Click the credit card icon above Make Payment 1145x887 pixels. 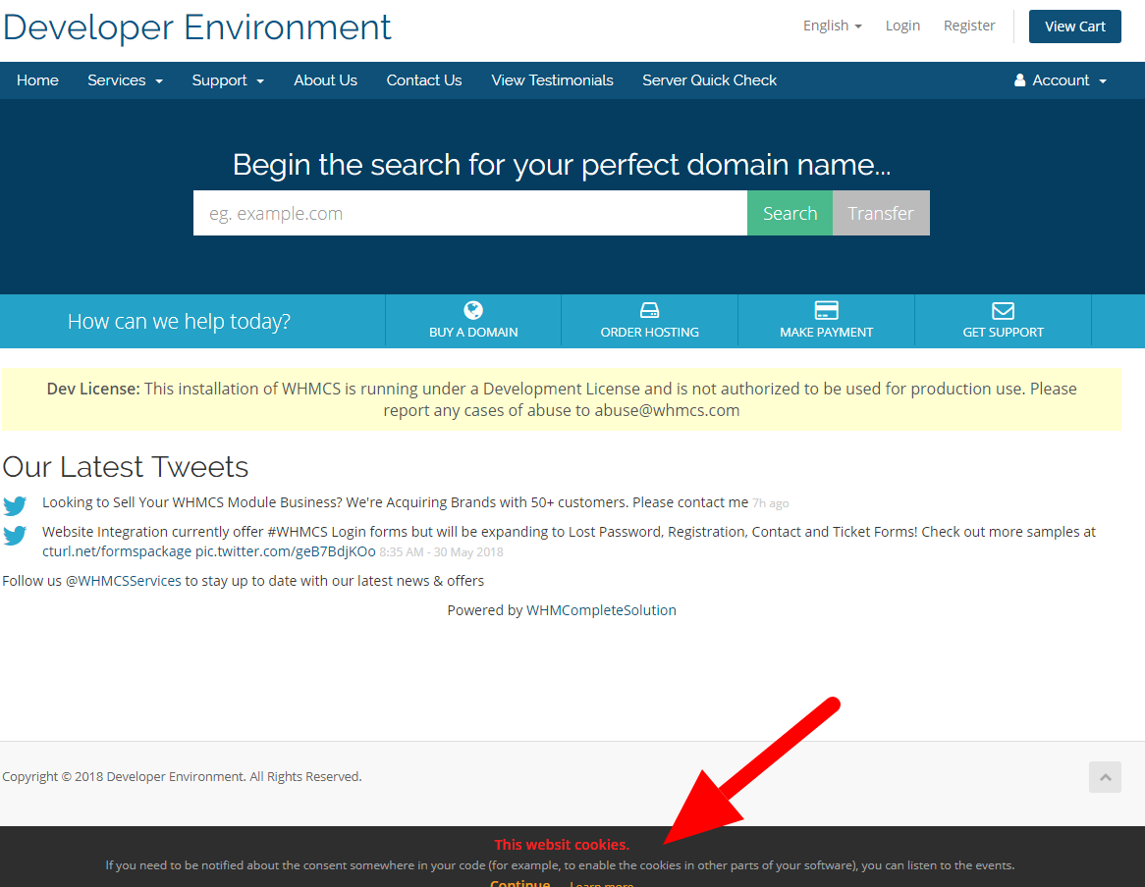tap(827, 310)
